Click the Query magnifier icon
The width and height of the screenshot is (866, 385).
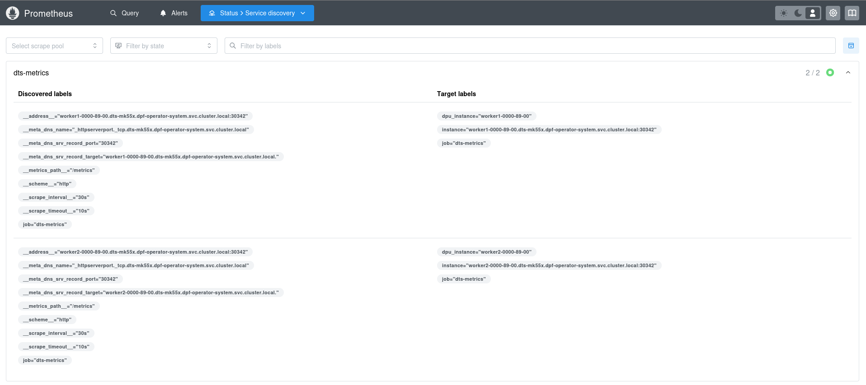pyautogui.click(x=113, y=13)
